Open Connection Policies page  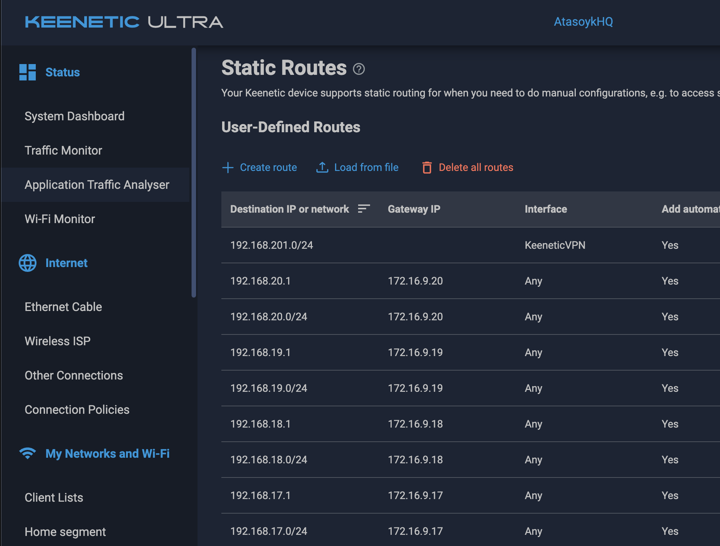coord(77,410)
